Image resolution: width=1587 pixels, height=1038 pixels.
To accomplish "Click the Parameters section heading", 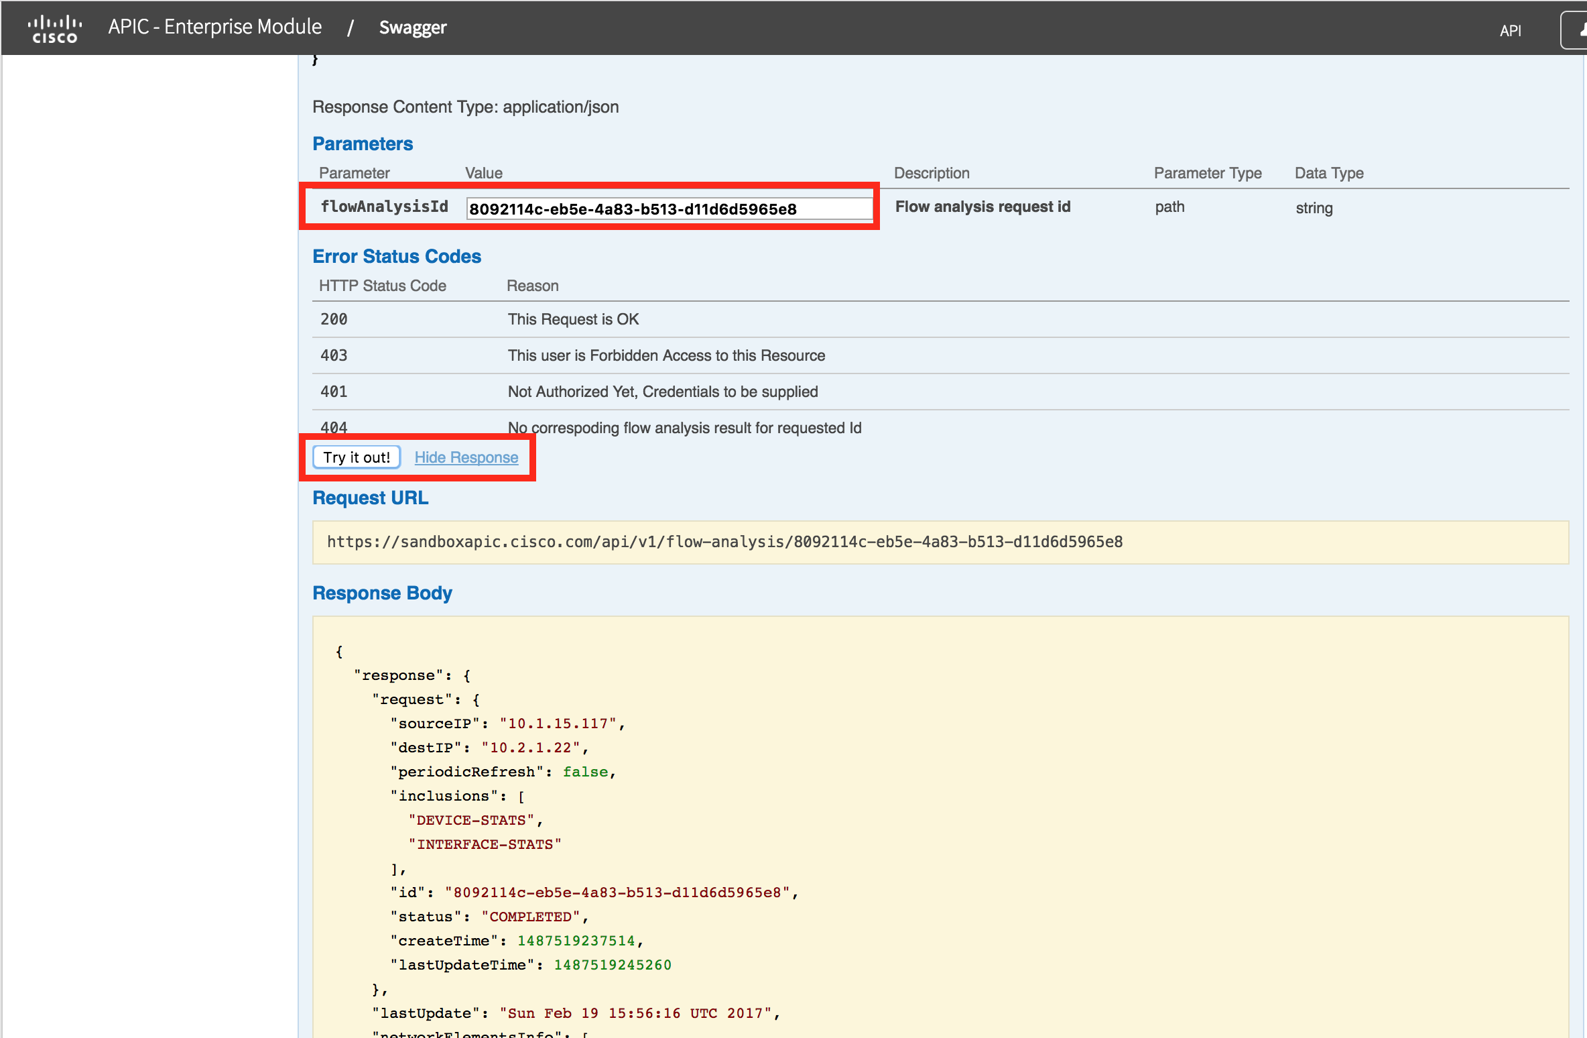I will pyautogui.click(x=363, y=143).
